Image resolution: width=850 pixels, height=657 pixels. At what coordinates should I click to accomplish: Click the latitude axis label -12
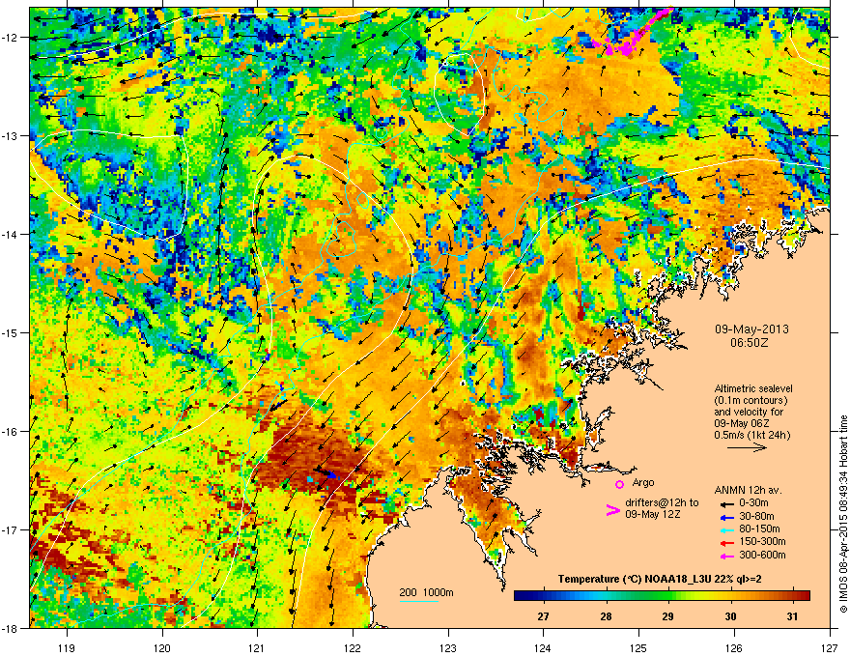click(10, 38)
